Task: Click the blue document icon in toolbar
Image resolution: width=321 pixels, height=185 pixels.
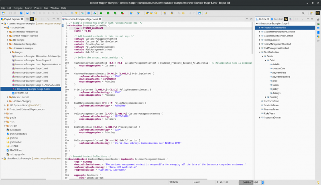Action: click(21, 13)
